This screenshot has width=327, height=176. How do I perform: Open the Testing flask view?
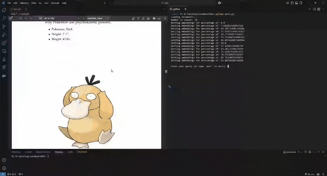4,59
